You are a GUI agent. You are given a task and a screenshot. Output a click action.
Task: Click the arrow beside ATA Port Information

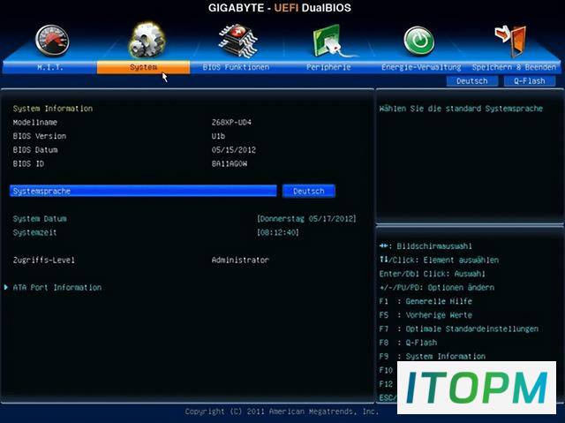click(6, 287)
